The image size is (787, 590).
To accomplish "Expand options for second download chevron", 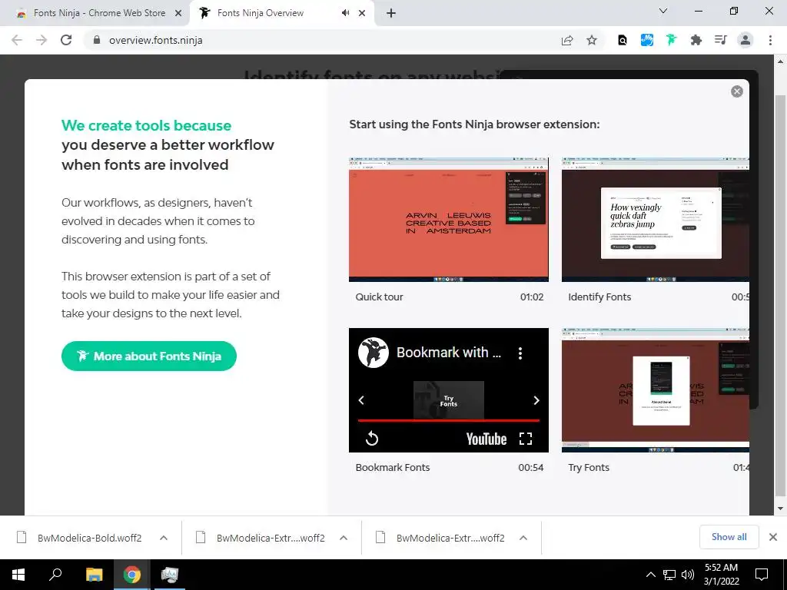I will tap(344, 538).
